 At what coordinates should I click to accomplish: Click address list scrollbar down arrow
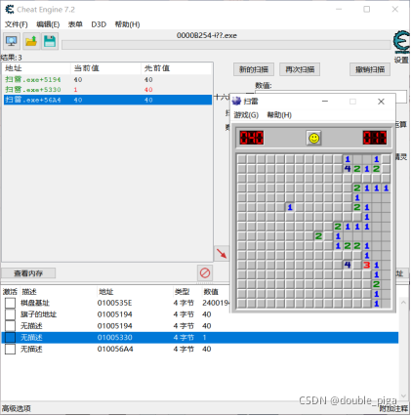pos(403,396)
